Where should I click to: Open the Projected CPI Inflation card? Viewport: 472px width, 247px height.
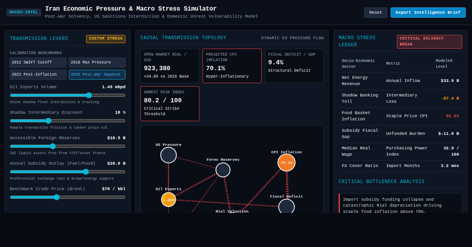[232, 66]
